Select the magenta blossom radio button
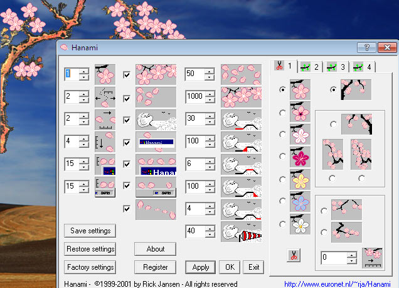The width and height of the screenshot is (399, 288). pos(282,156)
